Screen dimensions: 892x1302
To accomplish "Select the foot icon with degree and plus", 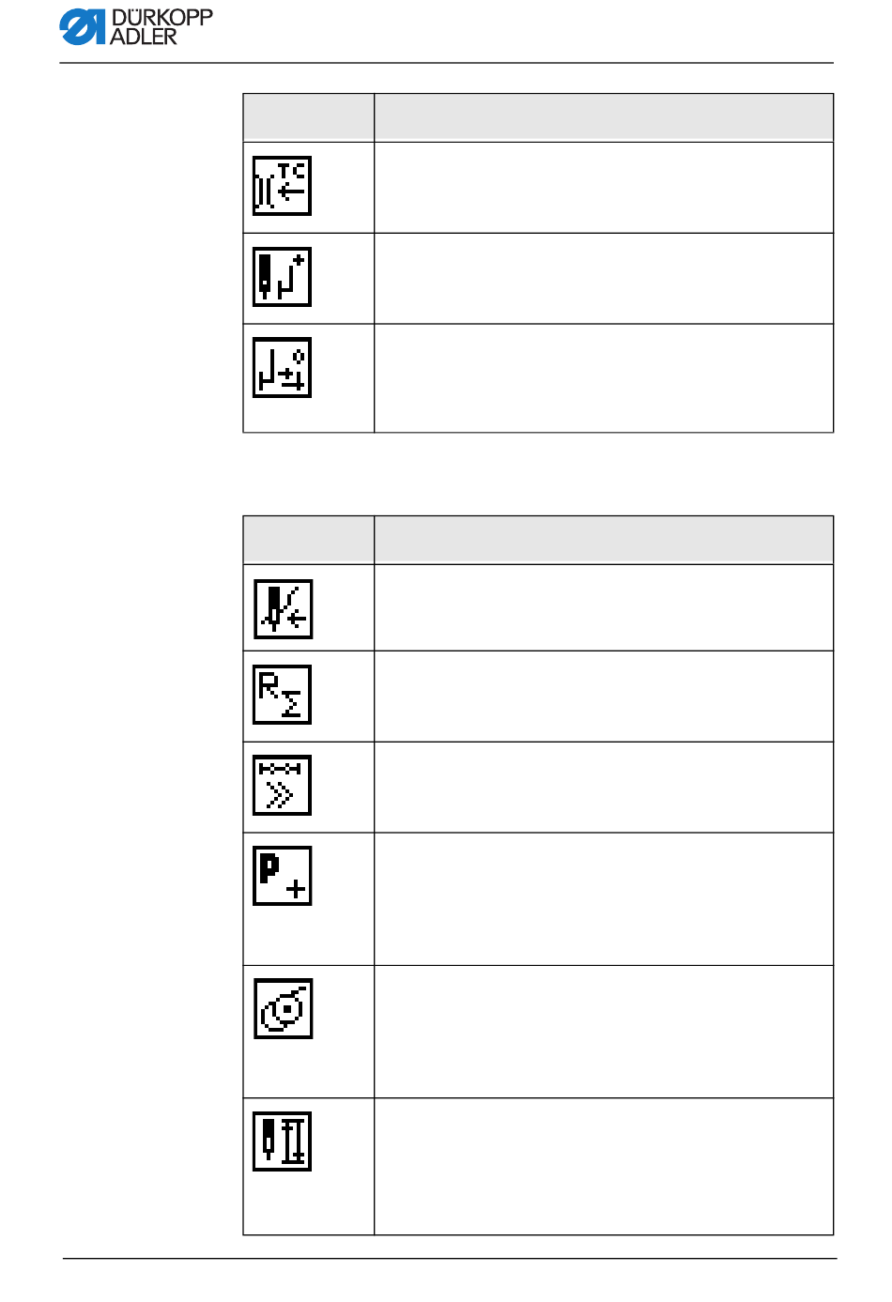I will tap(282, 368).
